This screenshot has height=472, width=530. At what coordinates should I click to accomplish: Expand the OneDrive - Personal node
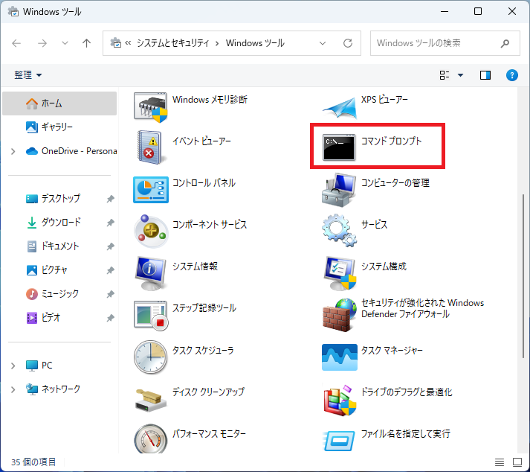[13, 151]
